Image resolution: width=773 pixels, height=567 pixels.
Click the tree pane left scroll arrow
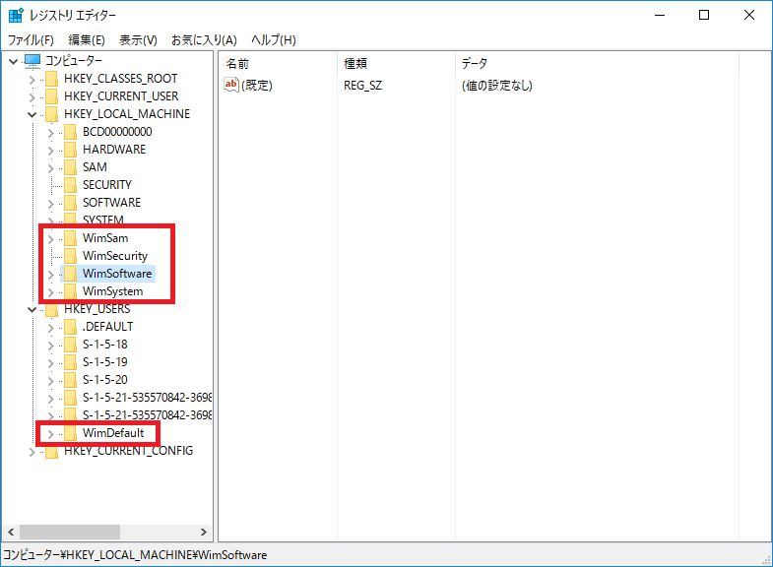[x=11, y=532]
